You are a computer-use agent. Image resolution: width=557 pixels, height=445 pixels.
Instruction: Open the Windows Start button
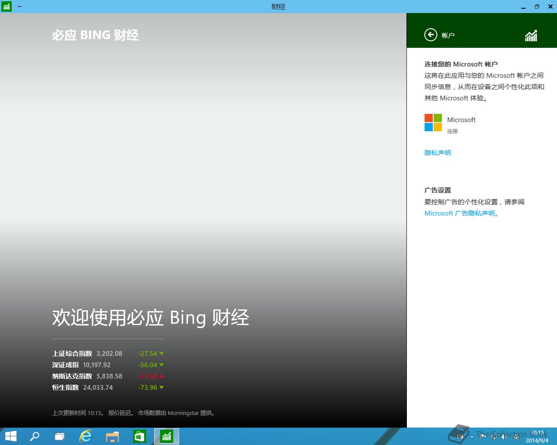pos(10,436)
